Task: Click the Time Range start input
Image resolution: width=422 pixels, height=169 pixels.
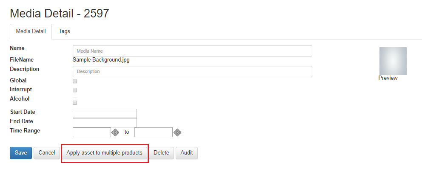Action: click(92, 132)
